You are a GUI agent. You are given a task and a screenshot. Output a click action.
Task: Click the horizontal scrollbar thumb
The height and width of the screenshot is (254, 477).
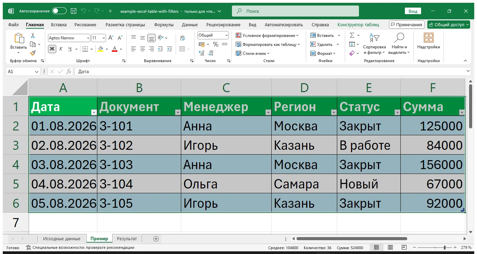(352, 239)
